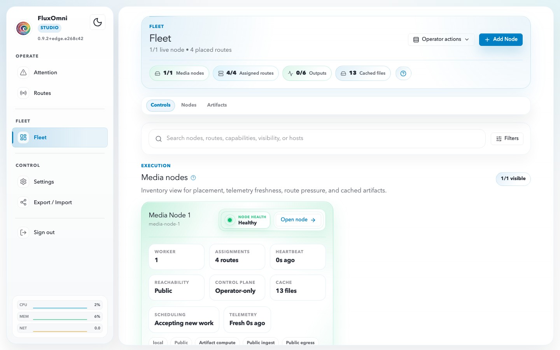Toggle dark mode with the moon icon
This screenshot has width=560, height=350.
click(x=98, y=22)
